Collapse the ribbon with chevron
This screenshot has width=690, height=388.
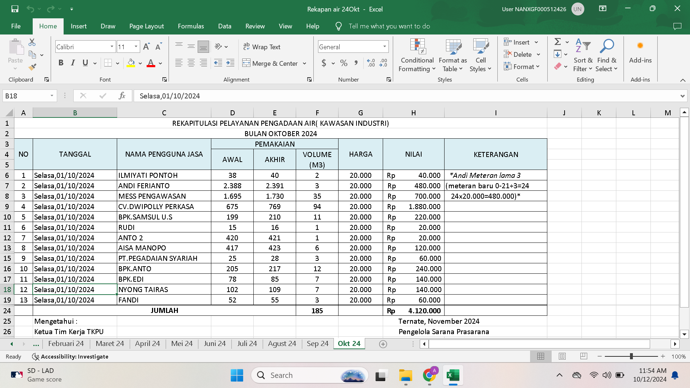pyautogui.click(x=682, y=80)
